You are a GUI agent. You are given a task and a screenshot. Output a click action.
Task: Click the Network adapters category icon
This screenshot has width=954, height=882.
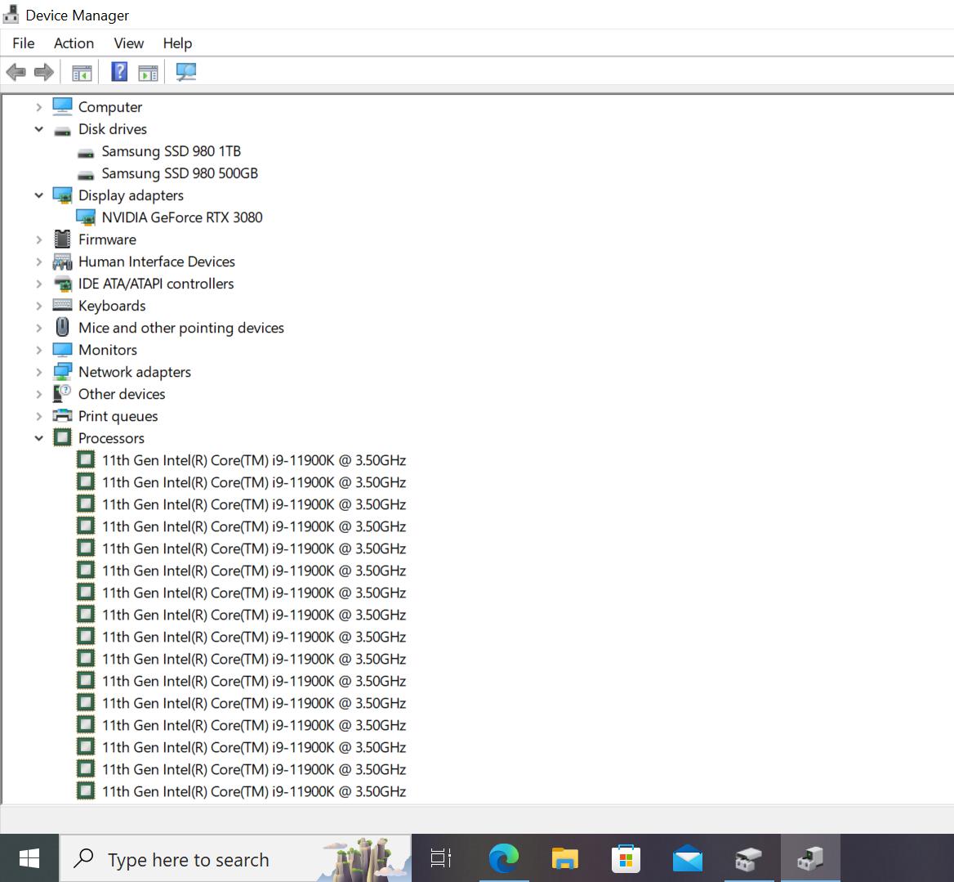pos(62,372)
